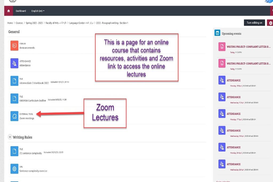Open ATTENDANCE event on Wednesday 12 April
Image resolution: width=273 pixels, height=182 pixels.
pos(234,97)
